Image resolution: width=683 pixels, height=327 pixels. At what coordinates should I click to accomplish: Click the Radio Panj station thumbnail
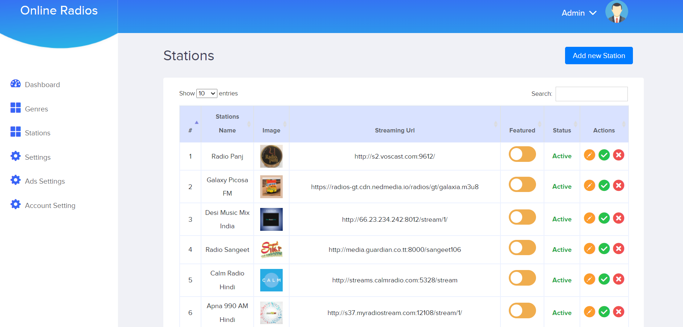(271, 156)
